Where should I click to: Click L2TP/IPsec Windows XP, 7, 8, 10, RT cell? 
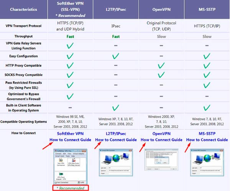[x=116, y=122]
